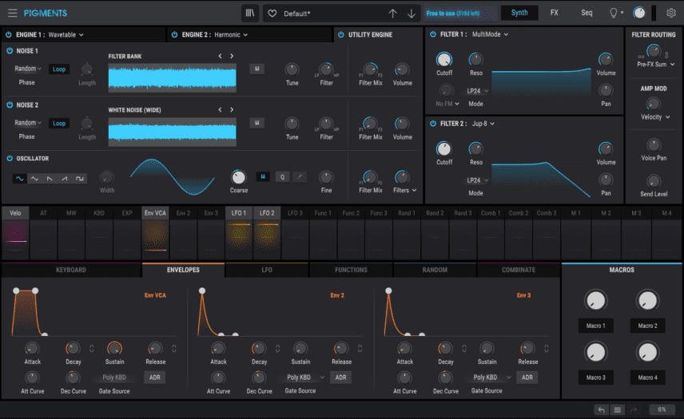The image size is (684, 419).
Task: Open Filter 1 LP24 mode dropdown
Action: (x=477, y=91)
